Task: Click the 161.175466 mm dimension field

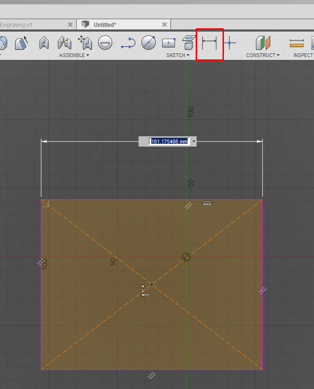Action: (169, 141)
